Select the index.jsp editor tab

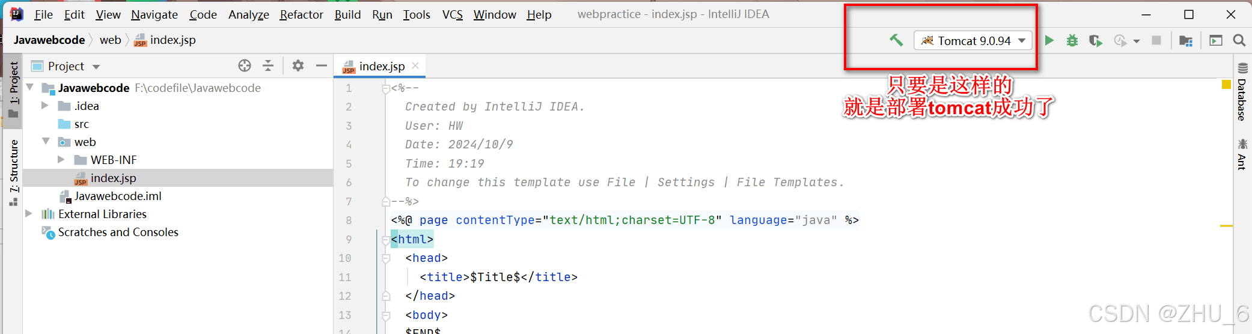pos(381,66)
